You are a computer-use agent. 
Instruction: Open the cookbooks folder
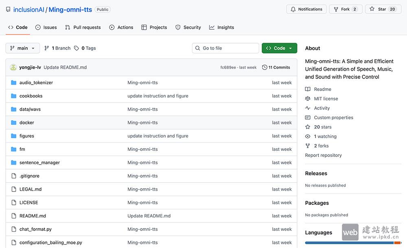[31, 96]
